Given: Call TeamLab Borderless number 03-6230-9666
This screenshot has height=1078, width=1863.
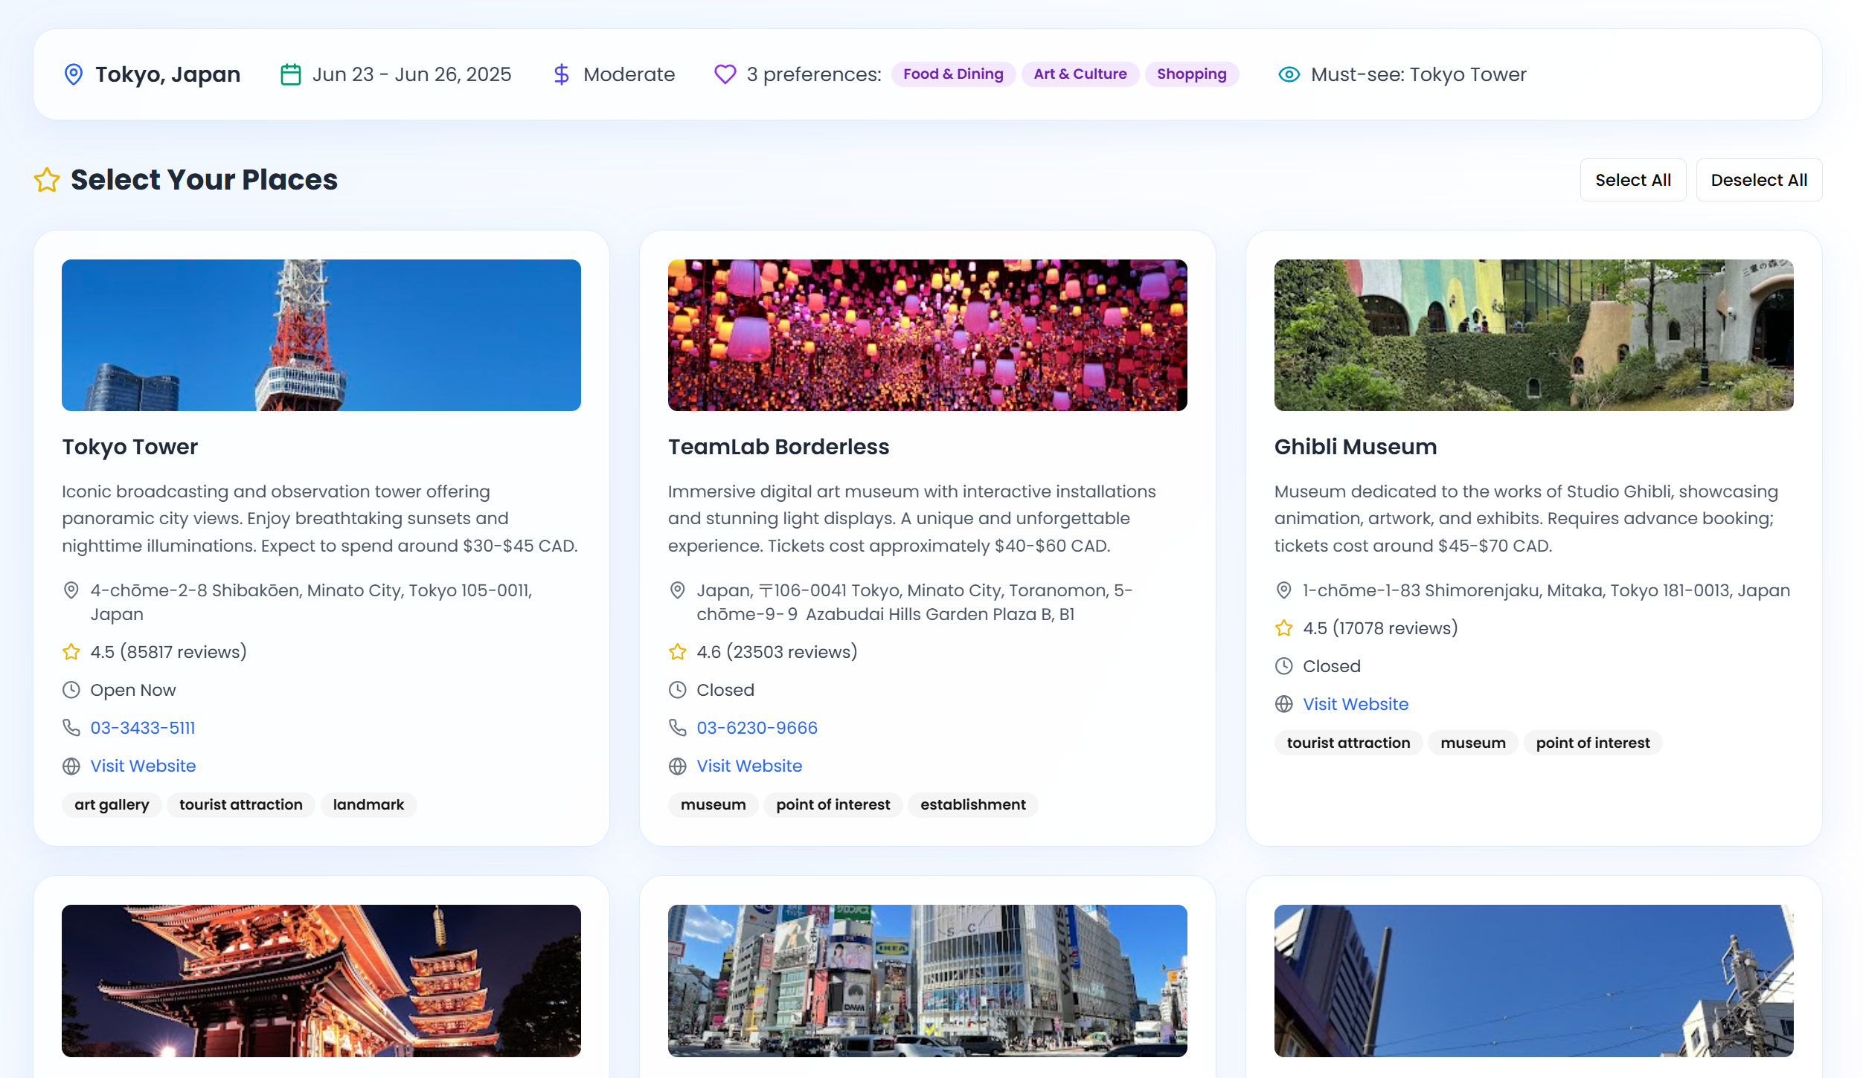Looking at the screenshot, I should tap(757, 728).
